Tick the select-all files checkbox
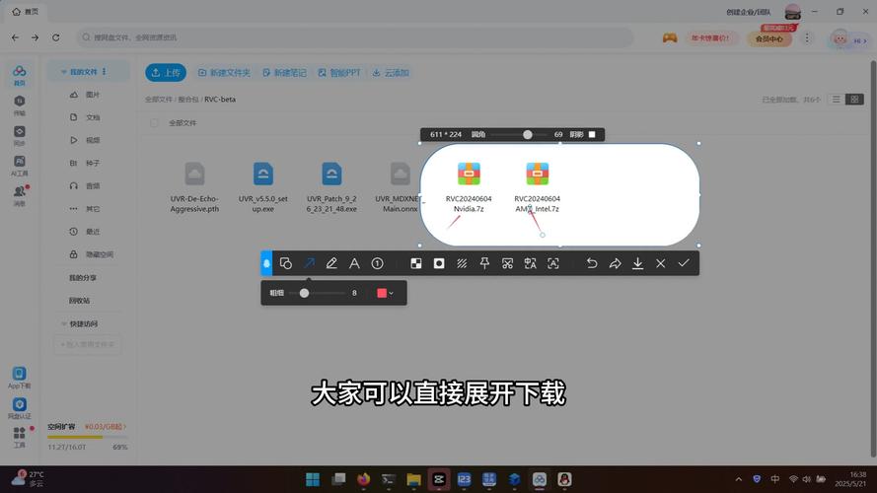Screen dimensions: 877x493 pos(154,123)
